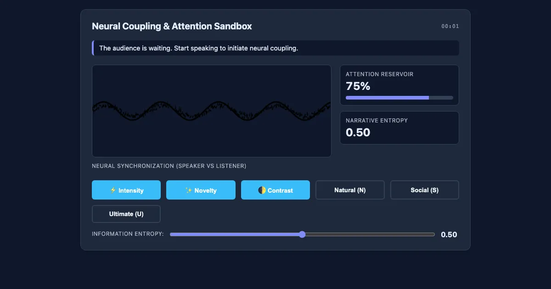Click the 00:01 timer readout
Image resolution: width=551 pixels, height=289 pixels.
(450, 26)
